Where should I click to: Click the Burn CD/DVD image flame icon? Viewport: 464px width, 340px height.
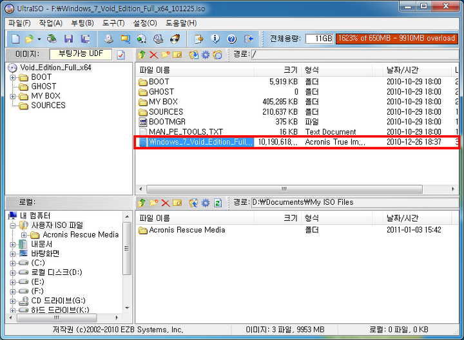point(175,39)
